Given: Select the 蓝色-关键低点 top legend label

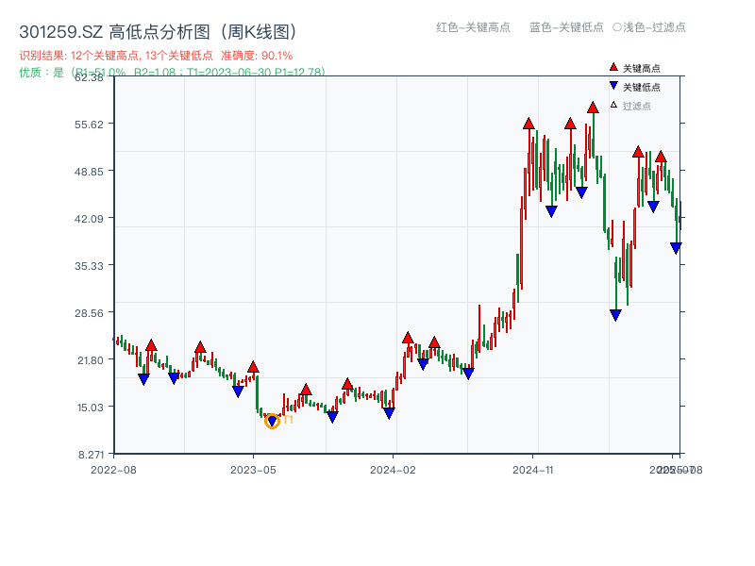Looking at the screenshot, I should click(x=566, y=27).
